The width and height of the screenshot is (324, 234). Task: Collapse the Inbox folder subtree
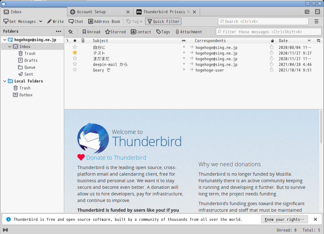click(10, 46)
